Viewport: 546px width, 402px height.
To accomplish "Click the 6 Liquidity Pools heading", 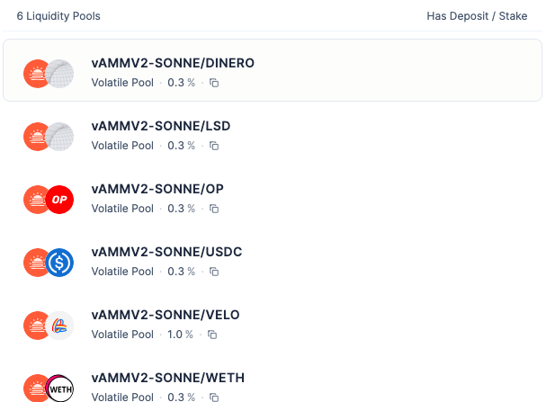I will pyautogui.click(x=58, y=16).
